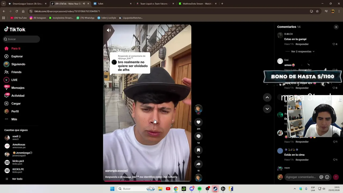Open aaronpicassoxd username on the video
This screenshot has height=193, width=343.
[116, 171]
